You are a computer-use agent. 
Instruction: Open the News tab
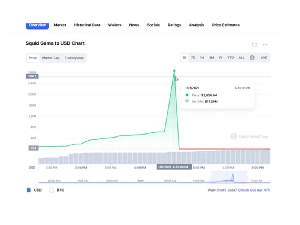click(134, 25)
